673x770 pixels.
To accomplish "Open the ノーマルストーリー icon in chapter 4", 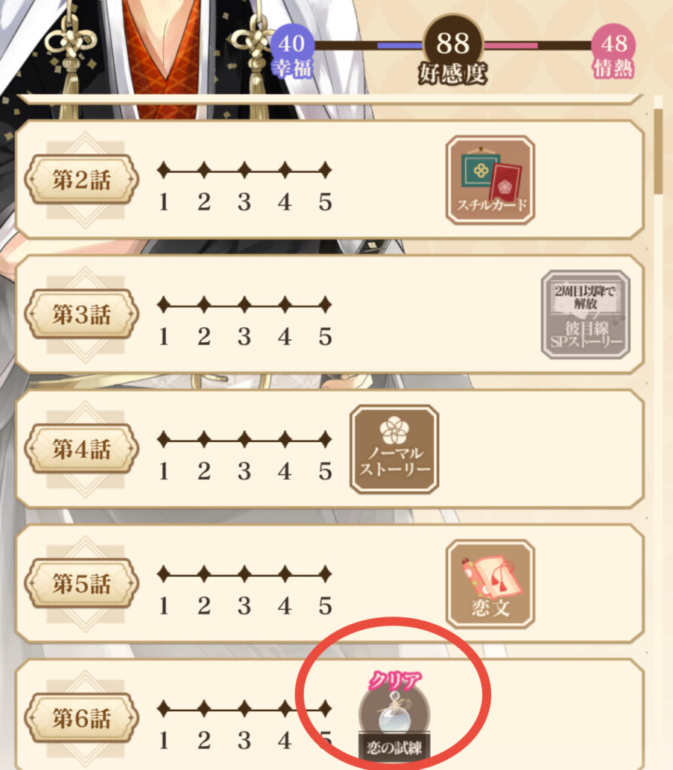I will point(395,450).
